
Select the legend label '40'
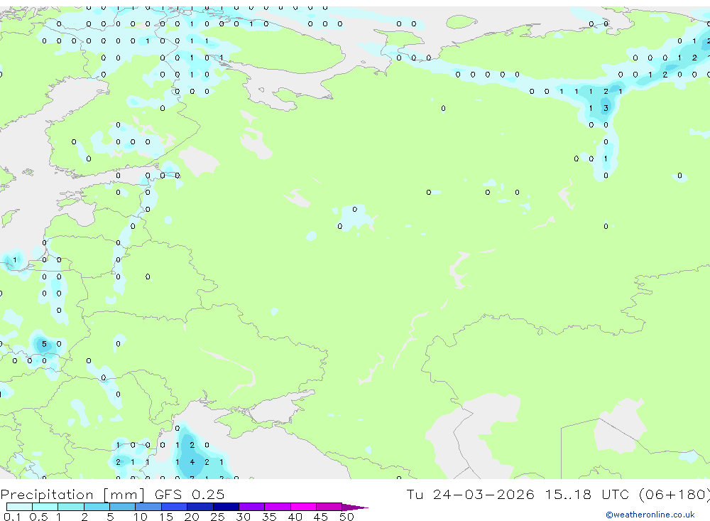(x=295, y=517)
